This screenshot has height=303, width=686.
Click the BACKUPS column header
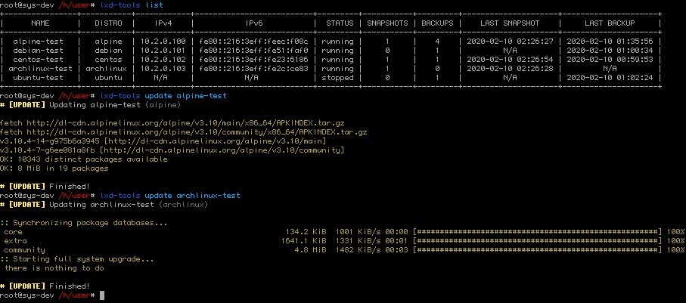[437, 23]
